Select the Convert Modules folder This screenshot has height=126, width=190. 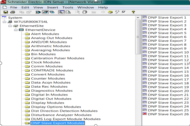point(48,74)
